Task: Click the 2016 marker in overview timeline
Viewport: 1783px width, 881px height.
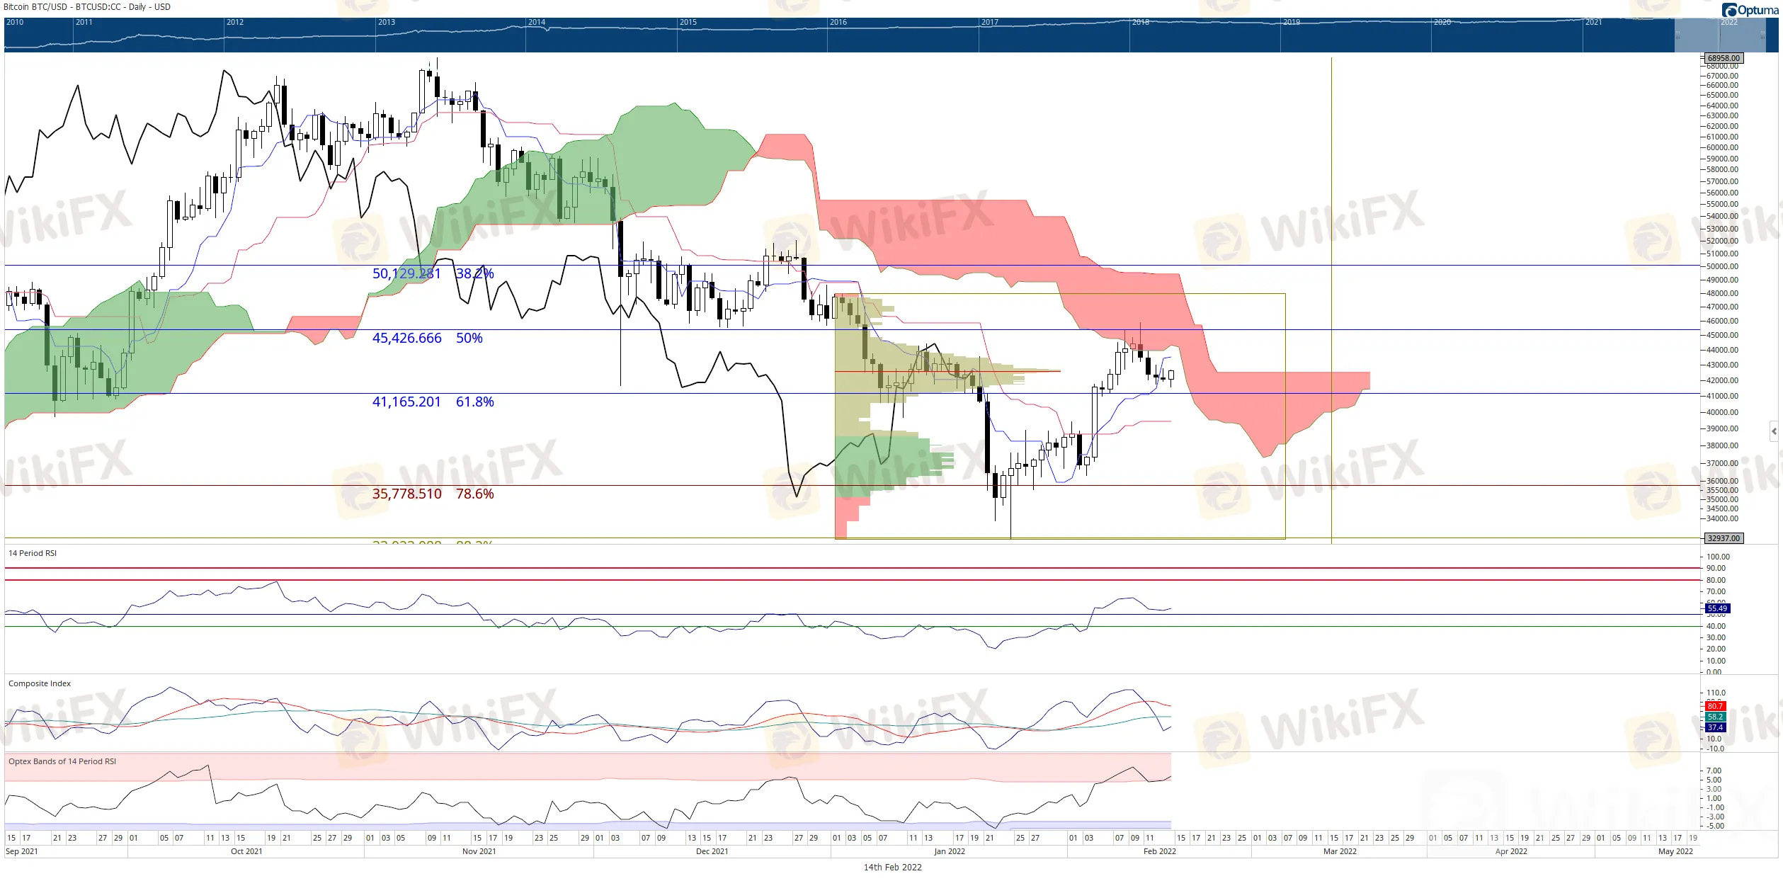Action: [838, 22]
